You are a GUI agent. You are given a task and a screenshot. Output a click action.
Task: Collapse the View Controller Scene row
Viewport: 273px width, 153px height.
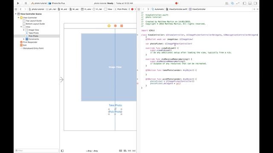16,14
